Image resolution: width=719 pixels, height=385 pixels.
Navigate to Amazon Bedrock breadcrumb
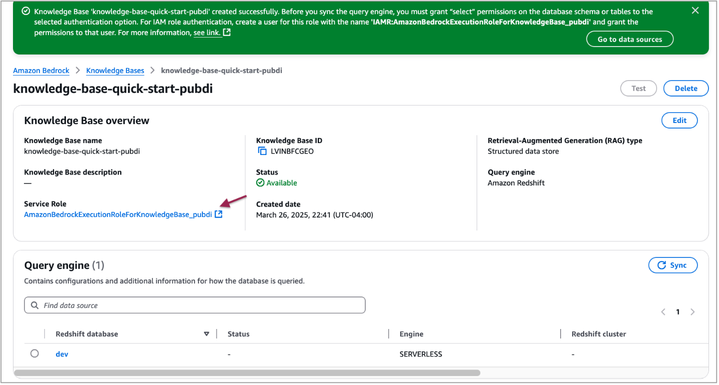tap(41, 70)
